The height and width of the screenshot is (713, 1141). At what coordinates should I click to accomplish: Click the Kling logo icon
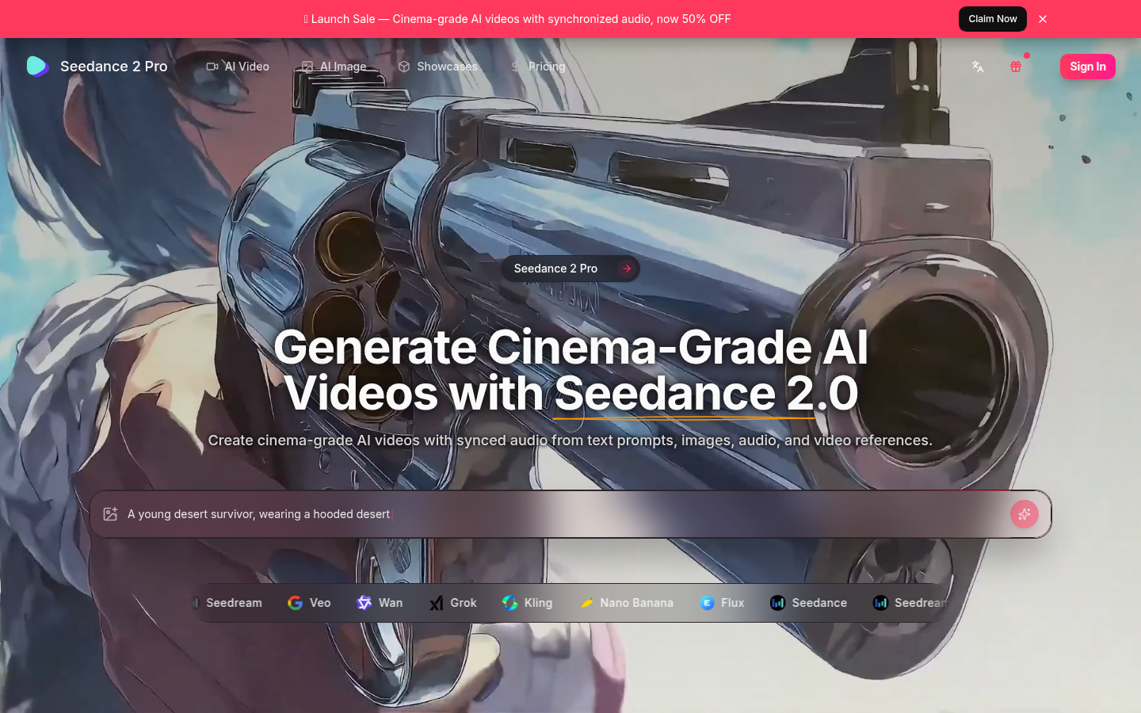pos(509,603)
